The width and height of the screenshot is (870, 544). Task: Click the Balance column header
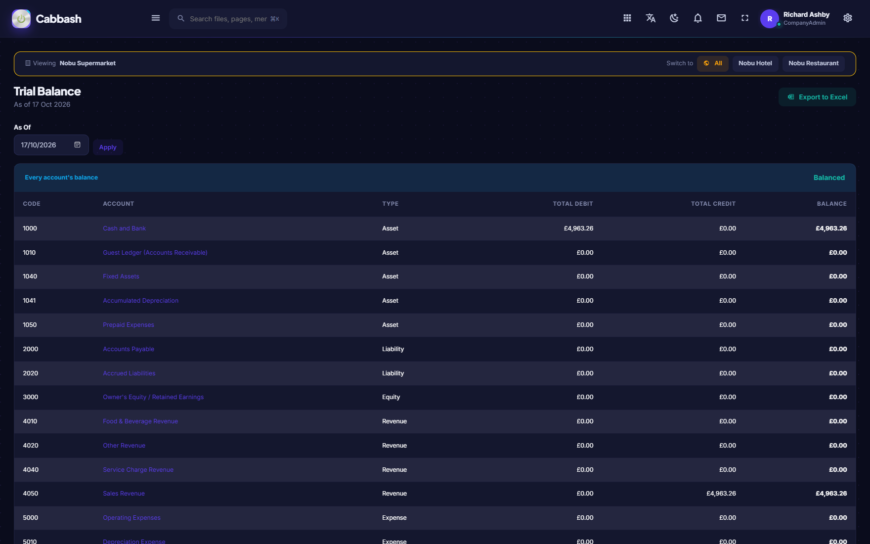(x=832, y=204)
